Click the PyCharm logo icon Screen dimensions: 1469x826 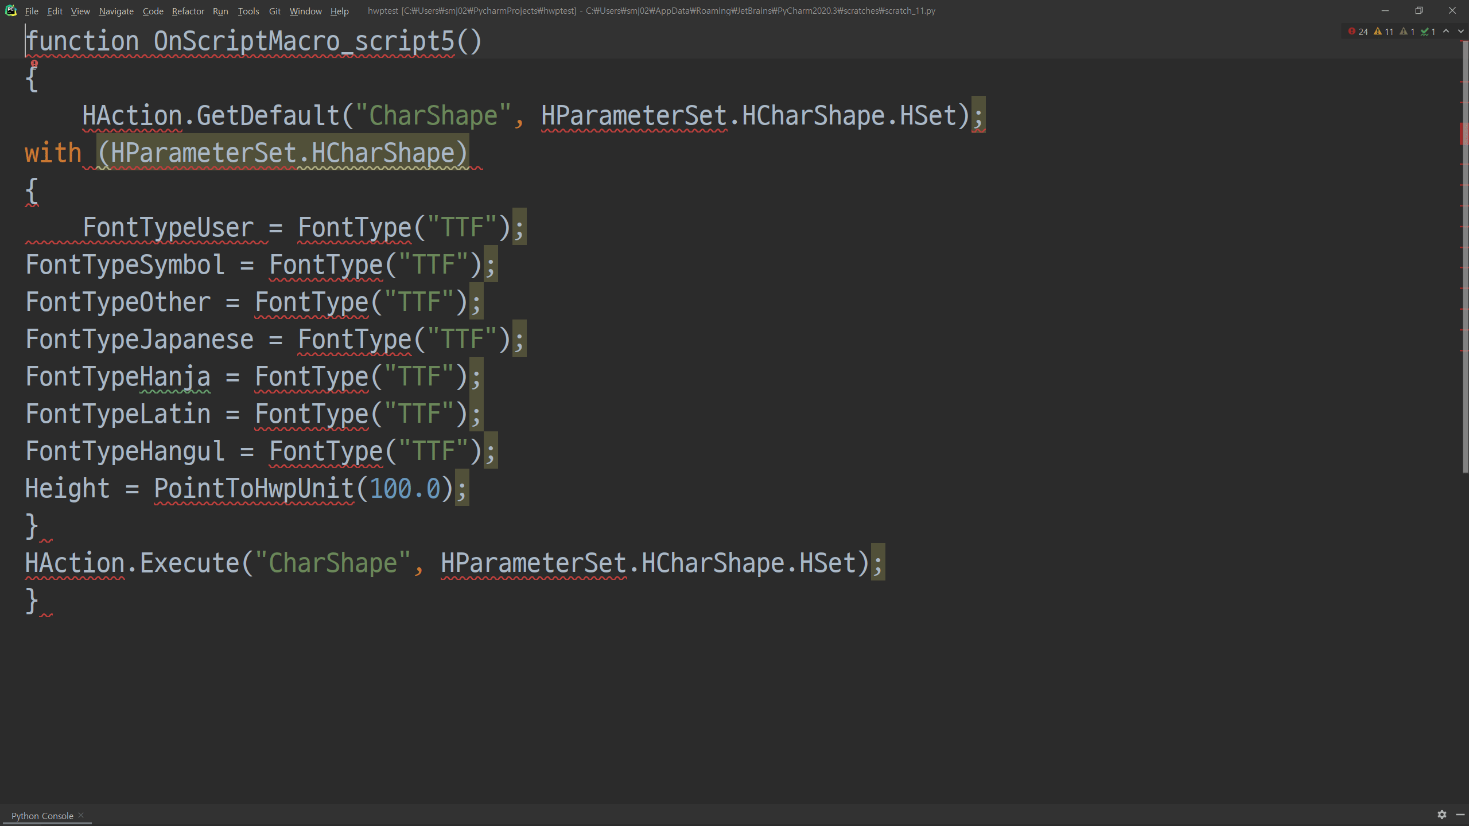point(10,10)
